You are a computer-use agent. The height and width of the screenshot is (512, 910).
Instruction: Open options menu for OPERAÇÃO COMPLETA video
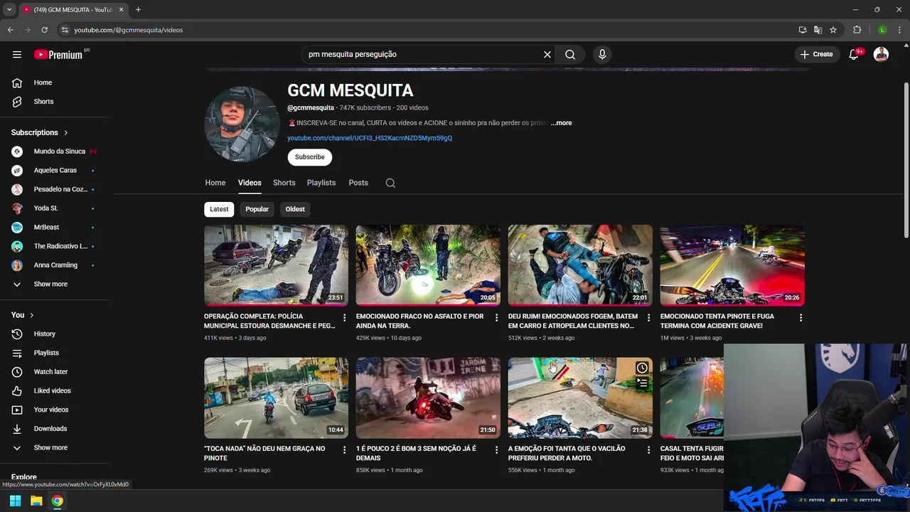click(x=345, y=318)
